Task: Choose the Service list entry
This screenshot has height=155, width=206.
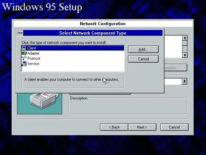Action: pos(73,64)
